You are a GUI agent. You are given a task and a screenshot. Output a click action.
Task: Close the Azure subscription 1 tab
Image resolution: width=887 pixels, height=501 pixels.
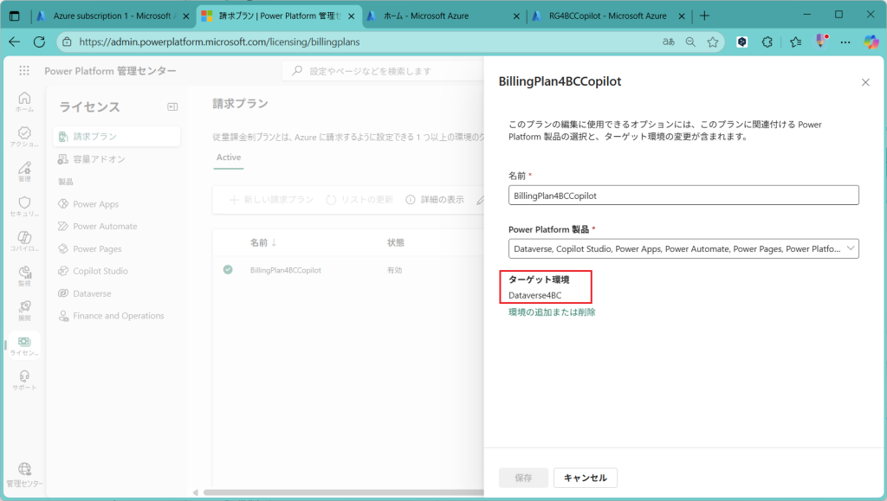tap(186, 16)
